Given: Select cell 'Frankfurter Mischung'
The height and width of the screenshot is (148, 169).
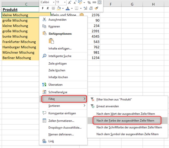Looking at the screenshot, I should coord(21,42).
